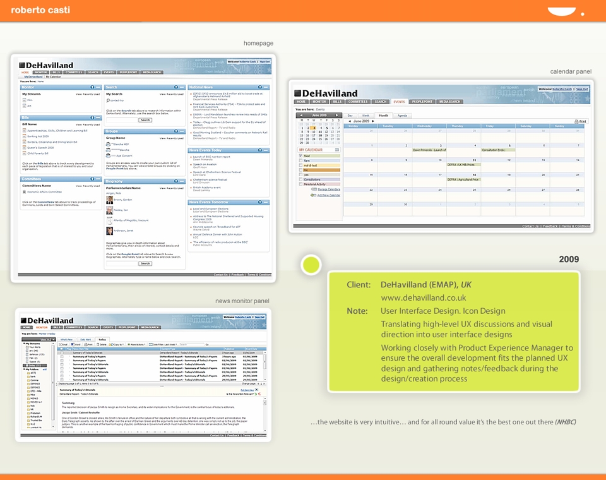The width and height of the screenshot is (606, 480).
Task: Click next month arrow in mini calendar
Action: click(x=337, y=115)
